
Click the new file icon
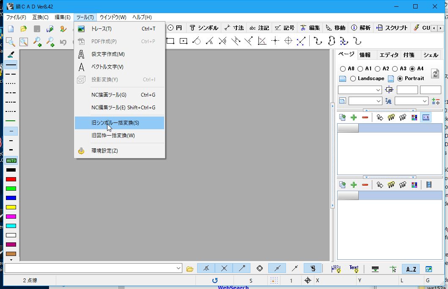(11, 29)
